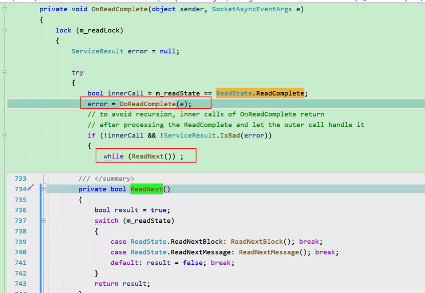Select the SocketAsyncEventArgs parameter type
The width and height of the screenshot is (425, 293).
pos(252,9)
